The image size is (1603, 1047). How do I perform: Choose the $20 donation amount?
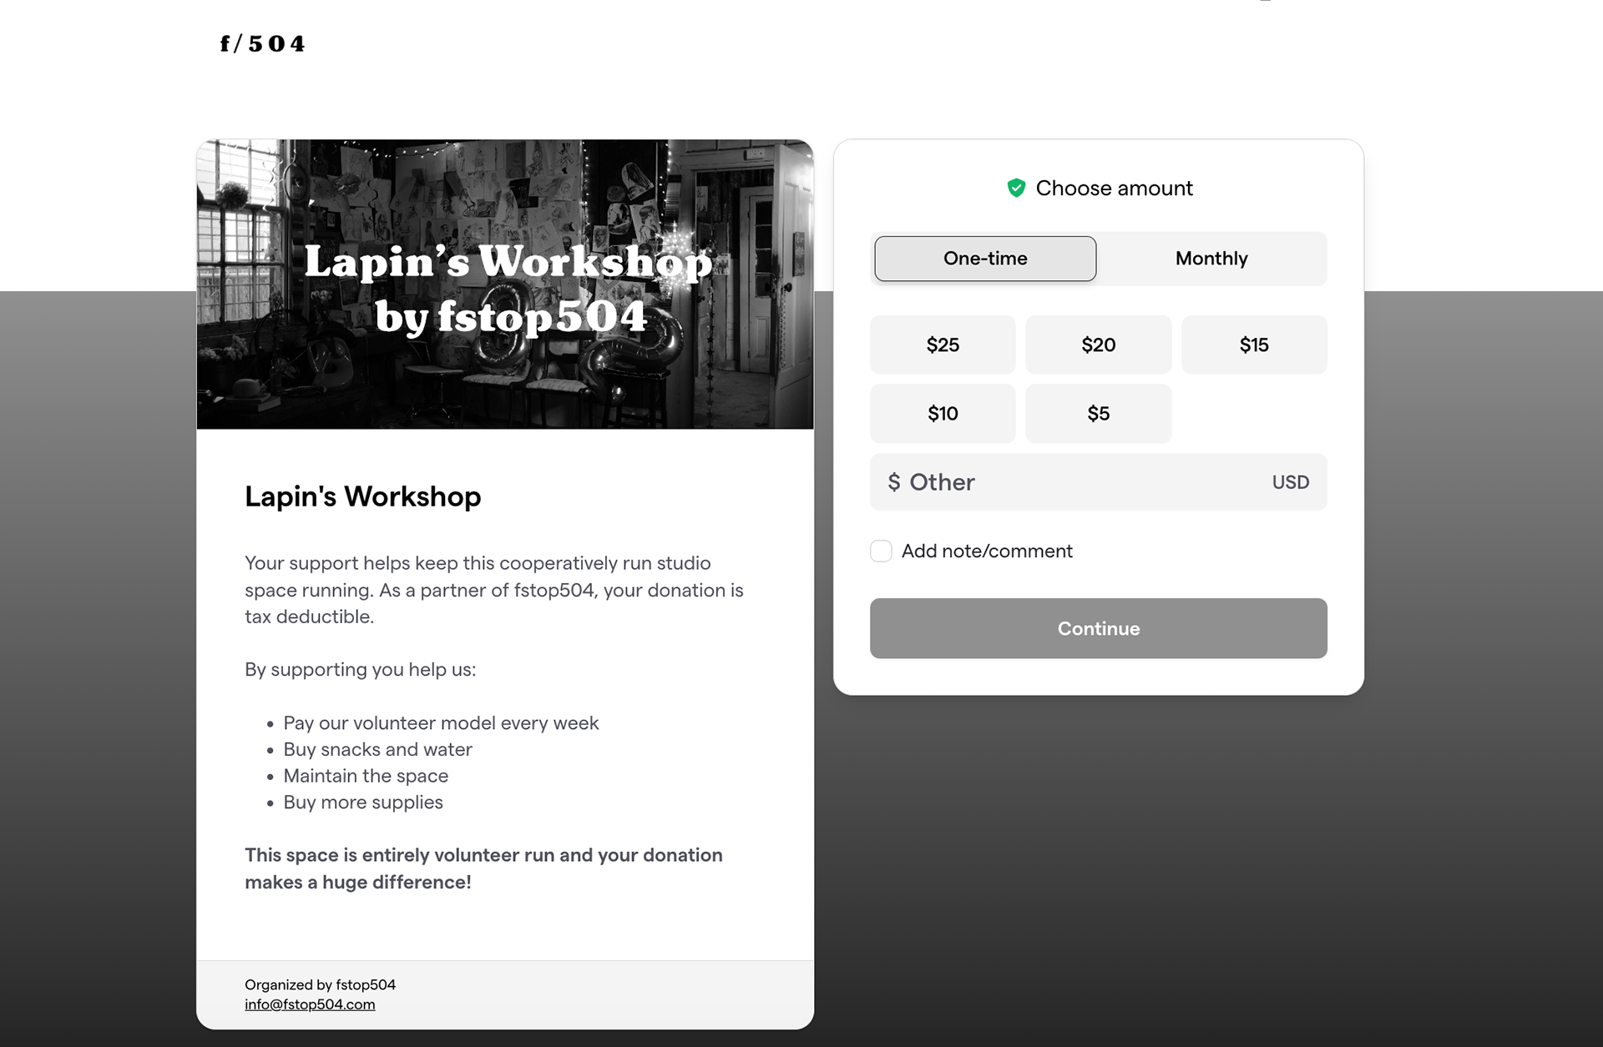click(x=1098, y=345)
